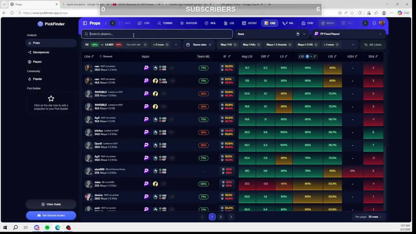The image size is (416, 234).
Task: Click the +3 apps badge in 1NVISIBLE 15.5 row
Action: pos(163,107)
